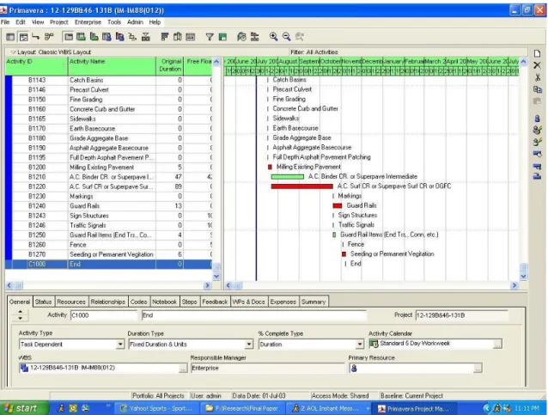
Task: Assign resource using blue person icon
Action: [538, 119]
